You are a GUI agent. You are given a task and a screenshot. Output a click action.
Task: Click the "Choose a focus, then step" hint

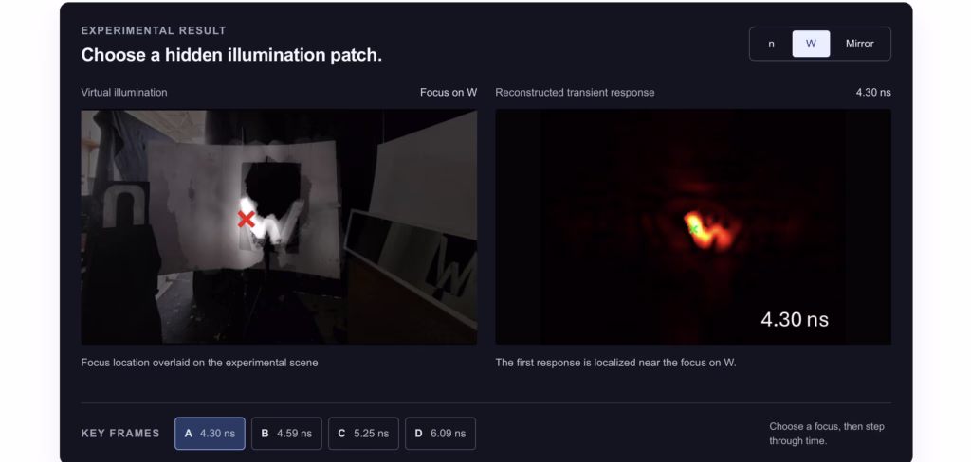pyautogui.click(x=827, y=434)
